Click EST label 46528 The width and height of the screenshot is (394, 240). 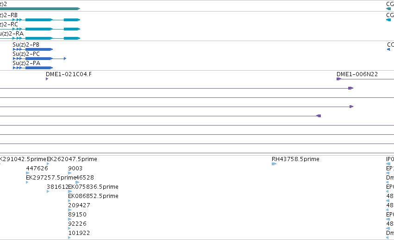pyautogui.click(x=85, y=178)
